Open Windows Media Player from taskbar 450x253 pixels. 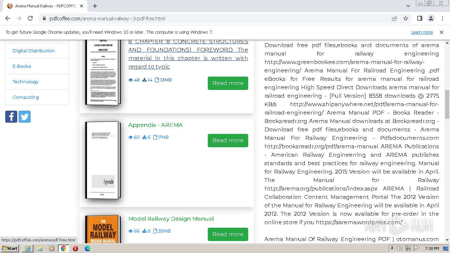pos(52,248)
